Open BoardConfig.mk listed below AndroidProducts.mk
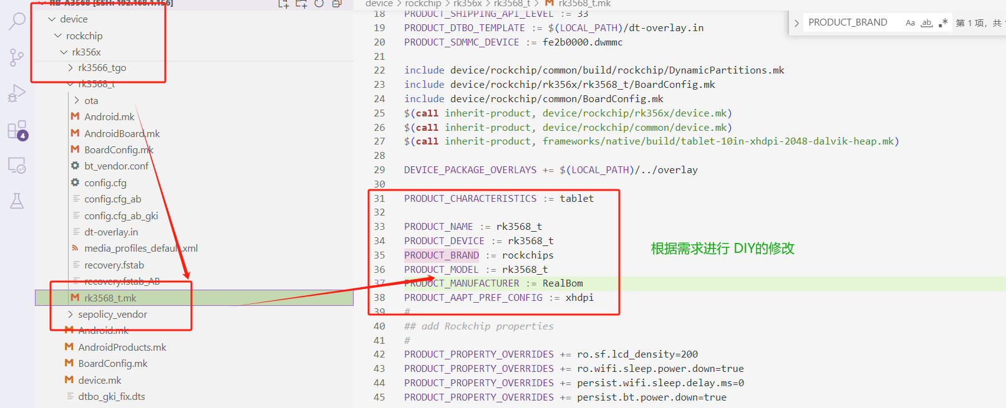This screenshot has height=408, width=1006. (113, 363)
